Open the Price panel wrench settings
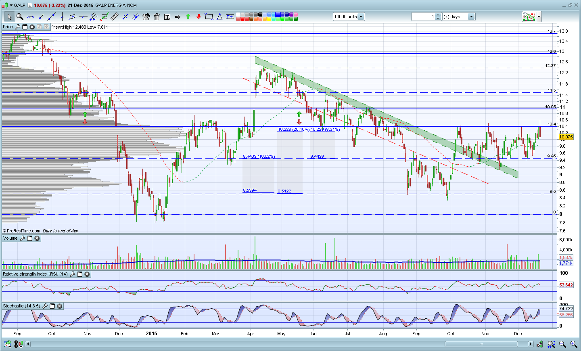 coord(17,27)
